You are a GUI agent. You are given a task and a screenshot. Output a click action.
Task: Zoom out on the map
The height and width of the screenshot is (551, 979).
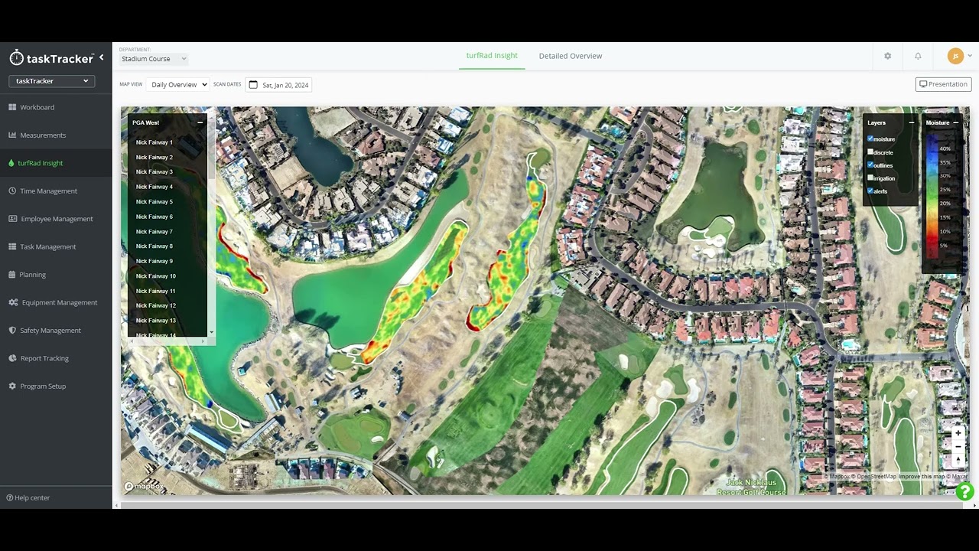click(x=958, y=446)
